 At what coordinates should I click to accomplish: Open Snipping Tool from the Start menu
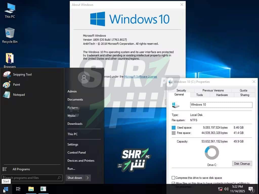(x=23, y=75)
